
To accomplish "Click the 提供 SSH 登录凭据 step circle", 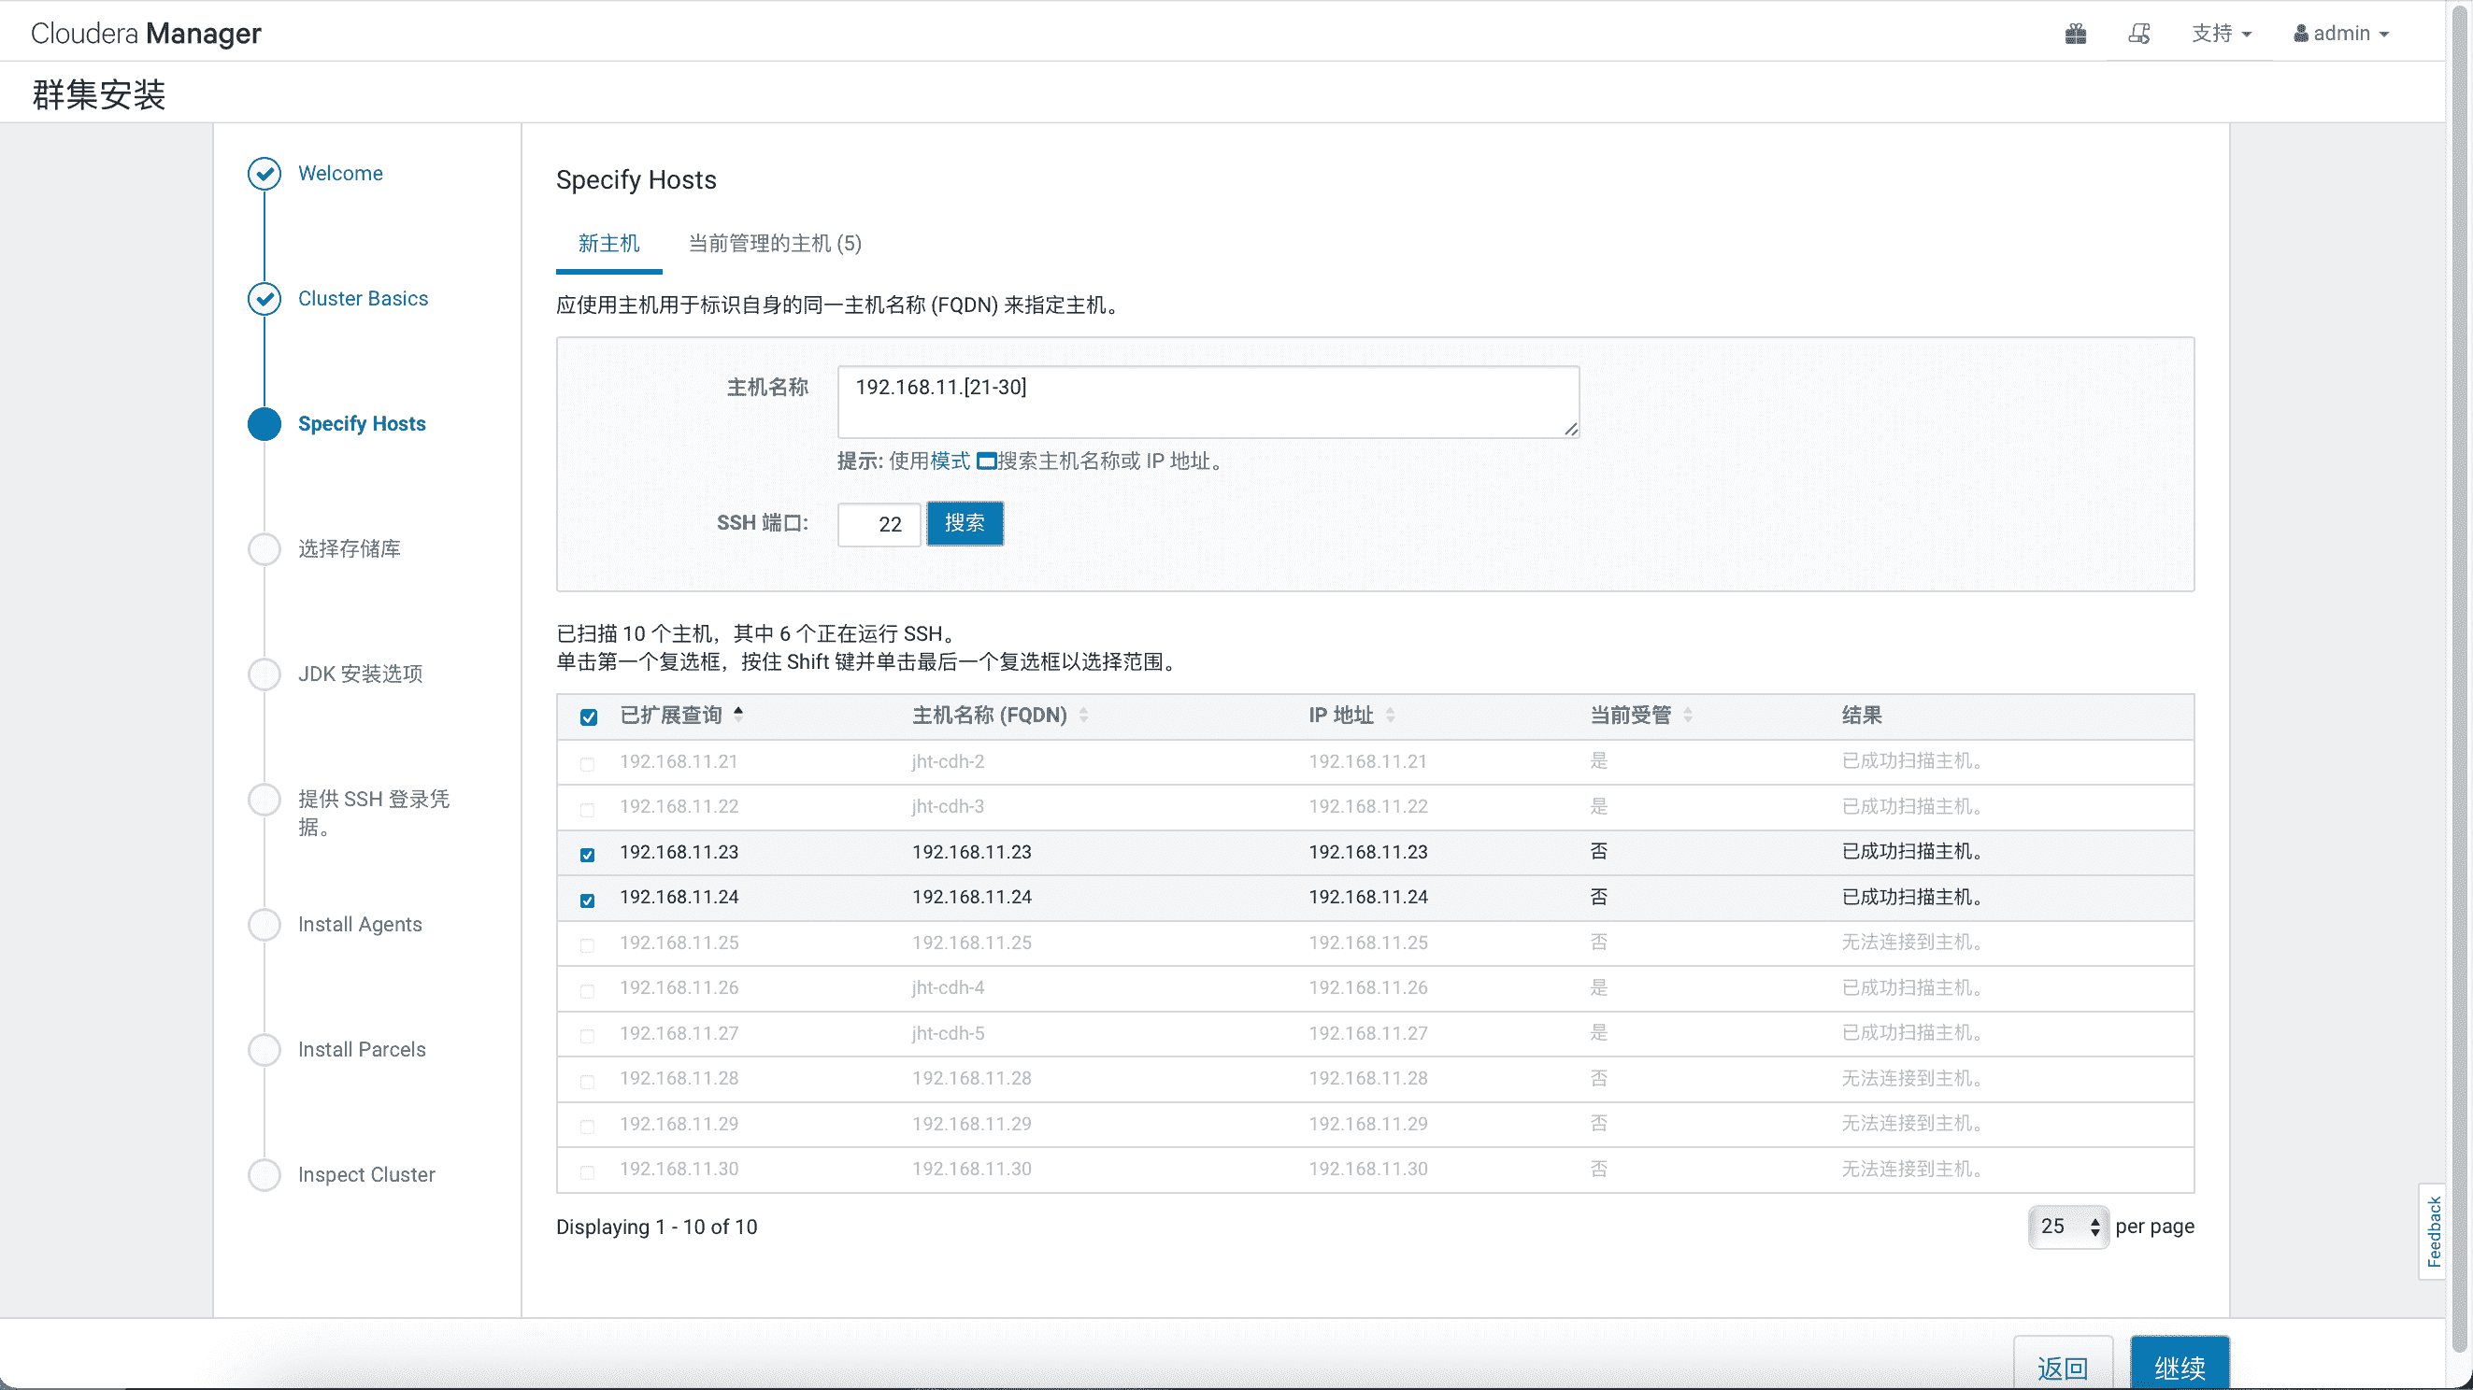I will coord(264,799).
